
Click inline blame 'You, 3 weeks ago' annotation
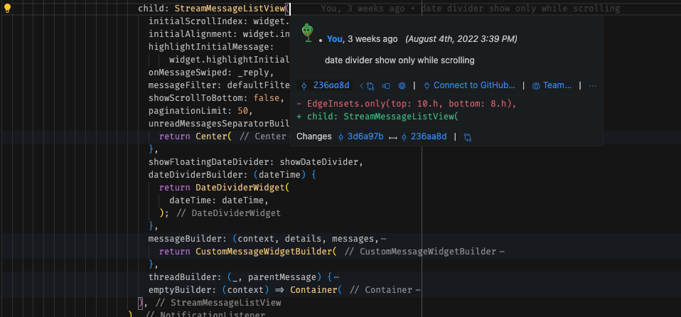[x=362, y=9]
